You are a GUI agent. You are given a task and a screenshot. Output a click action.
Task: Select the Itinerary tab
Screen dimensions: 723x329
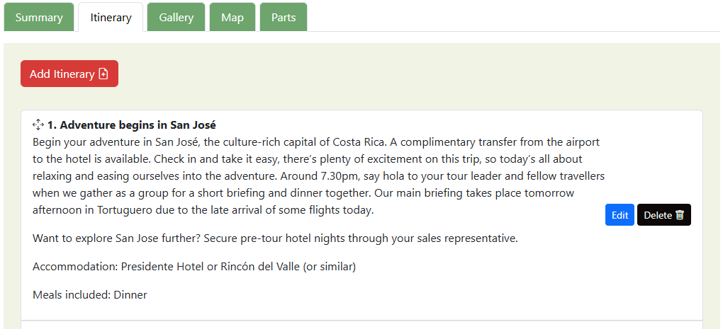[111, 18]
